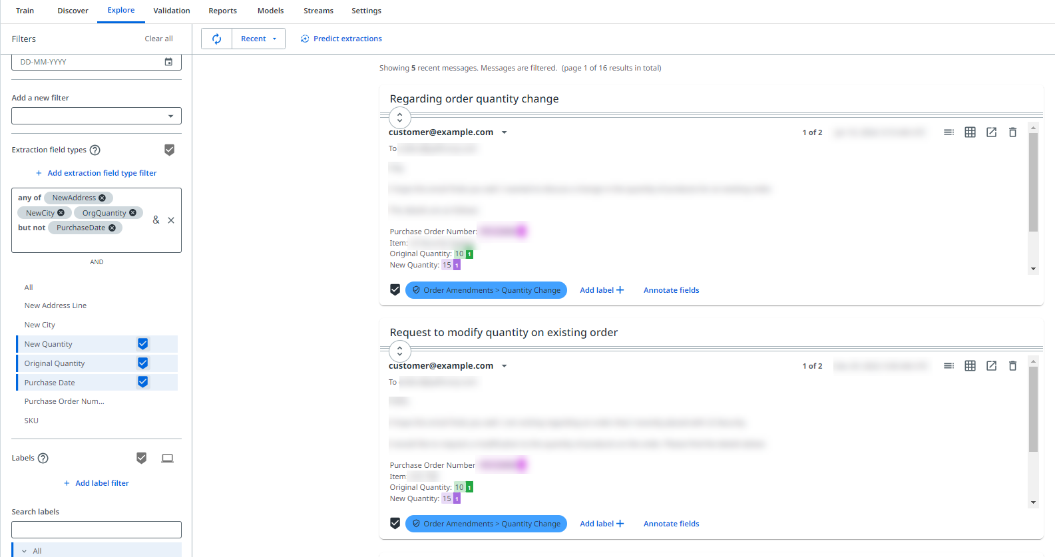1055x557 pixels.
Task: Click the refresh messages icon
Action: [216, 39]
